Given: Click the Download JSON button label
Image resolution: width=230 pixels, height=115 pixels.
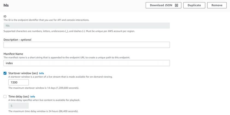Looking at the screenshot, I should click(x=161, y=5).
